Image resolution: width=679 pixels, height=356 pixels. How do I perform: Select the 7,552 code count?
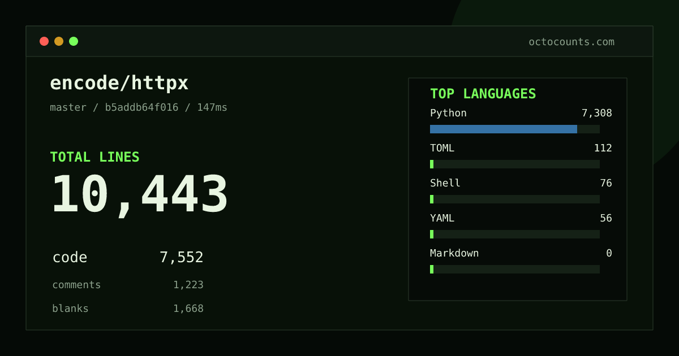point(181,258)
